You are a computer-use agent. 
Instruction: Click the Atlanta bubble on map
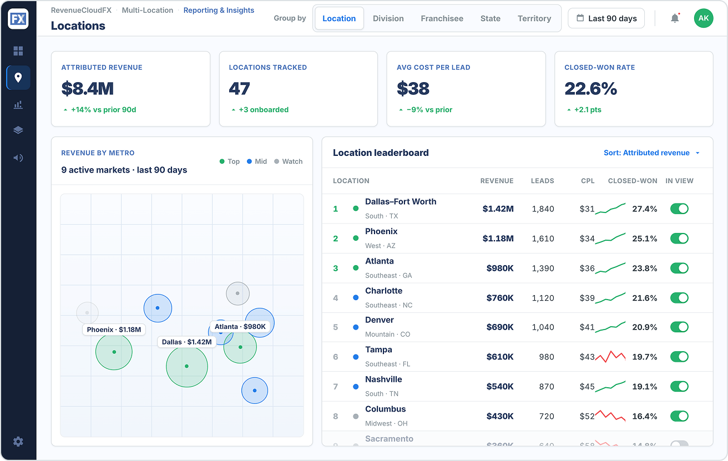tap(240, 347)
